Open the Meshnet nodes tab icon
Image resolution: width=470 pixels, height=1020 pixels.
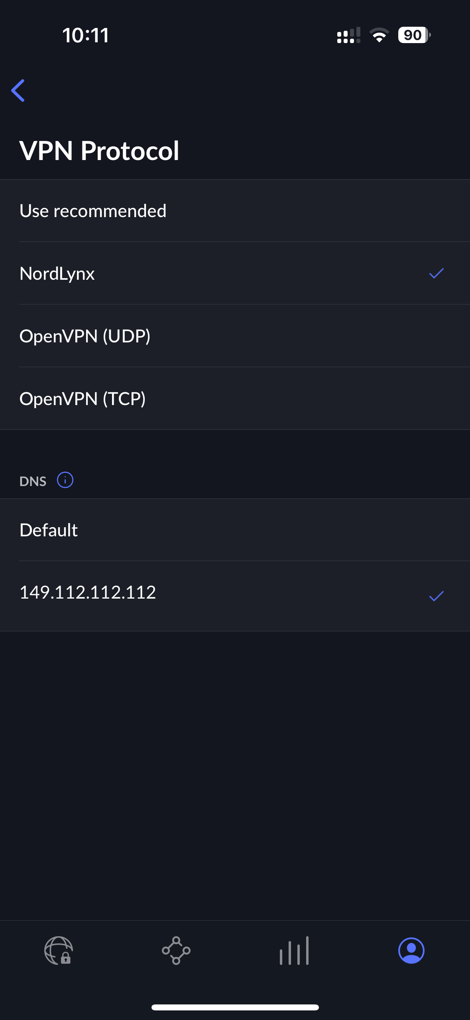(x=176, y=951)
